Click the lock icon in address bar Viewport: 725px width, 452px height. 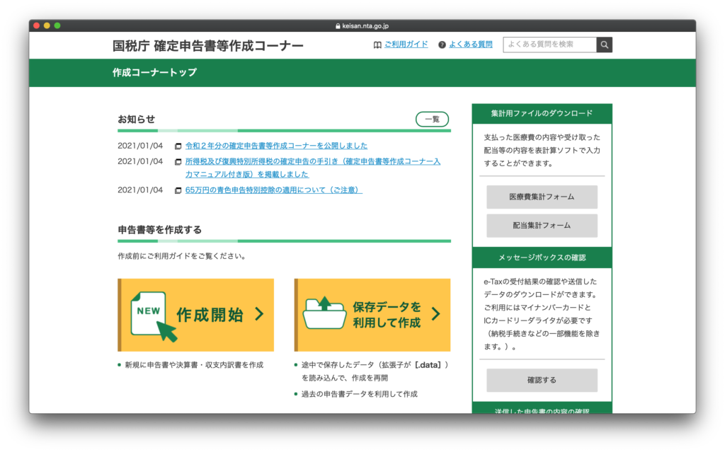338,26
